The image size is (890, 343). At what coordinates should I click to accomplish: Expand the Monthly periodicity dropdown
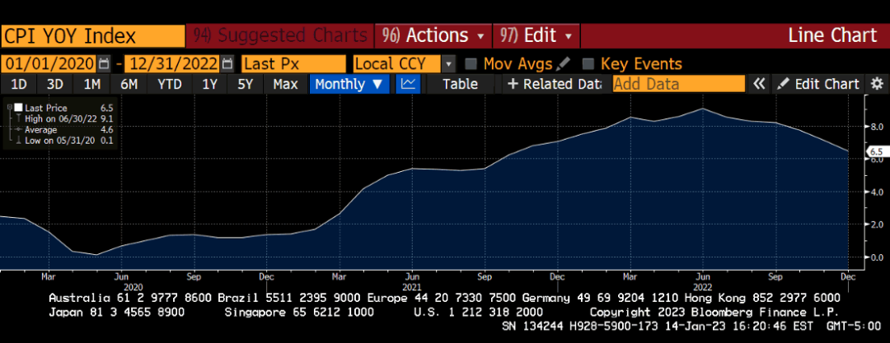[x=349, y=84]
